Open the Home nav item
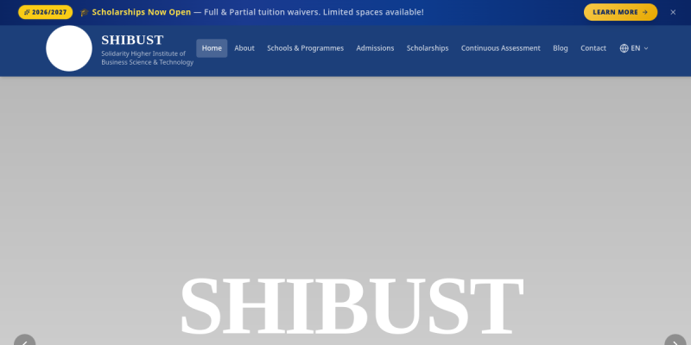This screenshot has width=691, height=345. tap(212, 48)
